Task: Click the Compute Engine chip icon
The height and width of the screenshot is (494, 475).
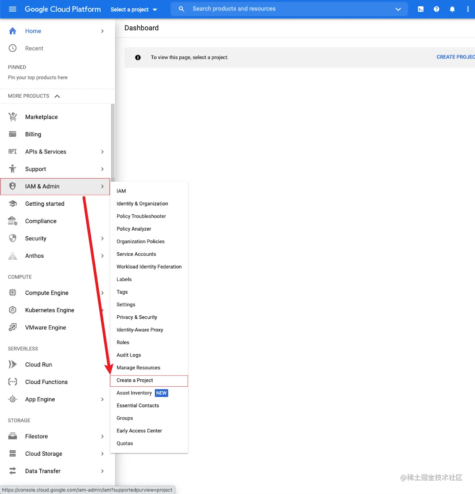Action: pos(13,293)
